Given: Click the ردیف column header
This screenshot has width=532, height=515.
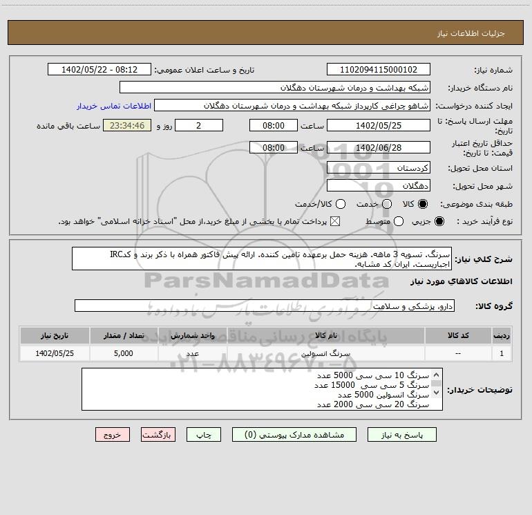Looking at the screenshot, I should 502,335.
